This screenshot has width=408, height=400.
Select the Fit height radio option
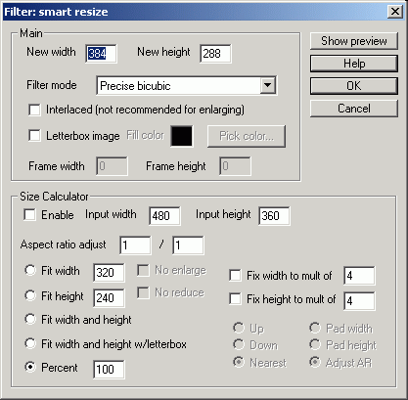click(x=30, y=295)
